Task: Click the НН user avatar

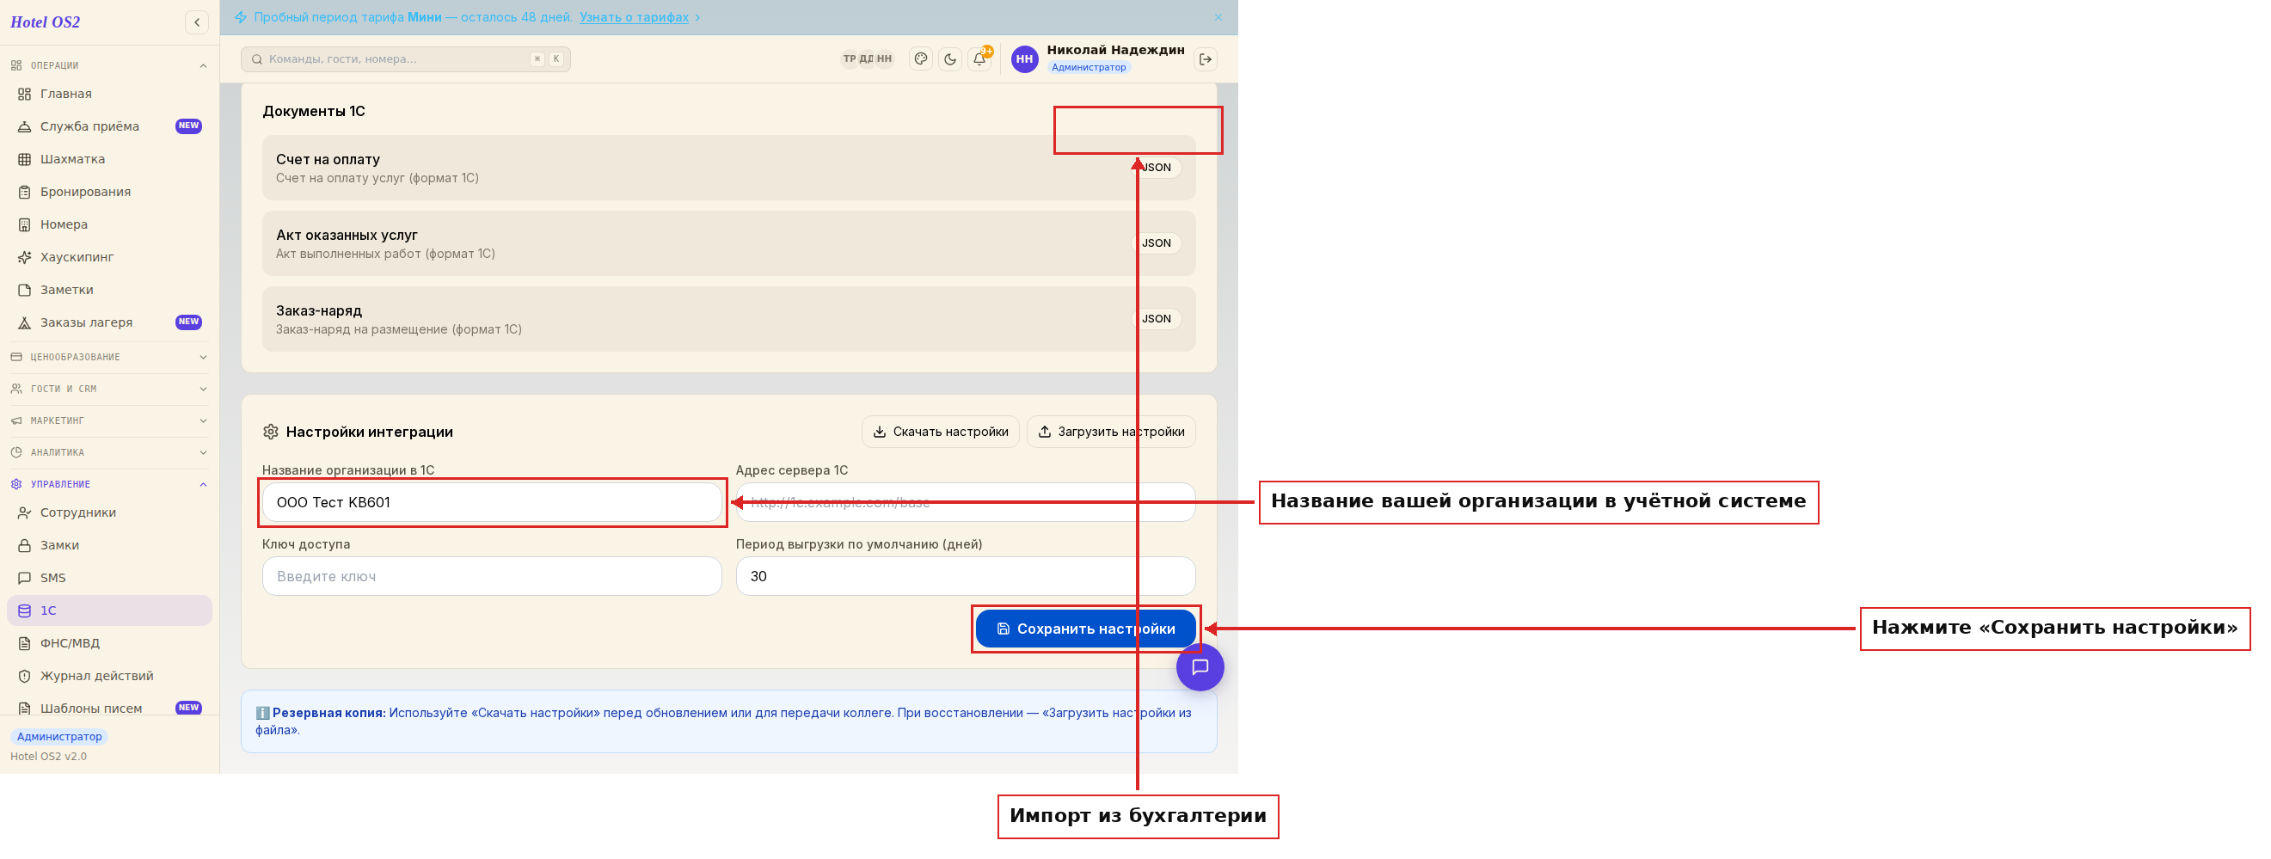Action: point(1024,59)
